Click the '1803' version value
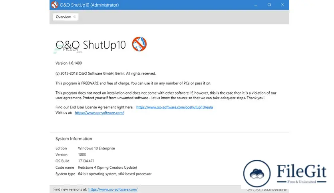Viewport: 334px width, 193px height. point(82,155)
